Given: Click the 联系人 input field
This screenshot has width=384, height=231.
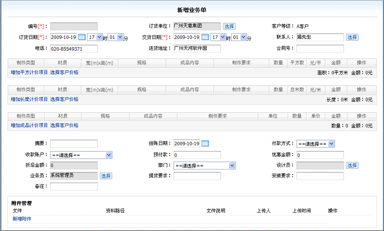Looking at the screenshot, I should coord(320,37).
